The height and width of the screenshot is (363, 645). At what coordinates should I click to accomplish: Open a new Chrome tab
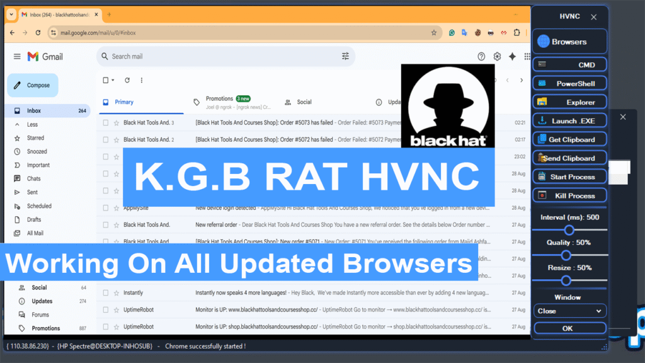tap(109, 14)
